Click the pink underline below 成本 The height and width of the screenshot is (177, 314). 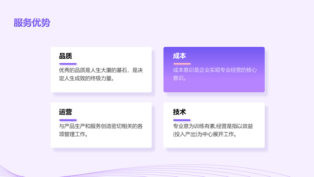[x=182, y=64]
